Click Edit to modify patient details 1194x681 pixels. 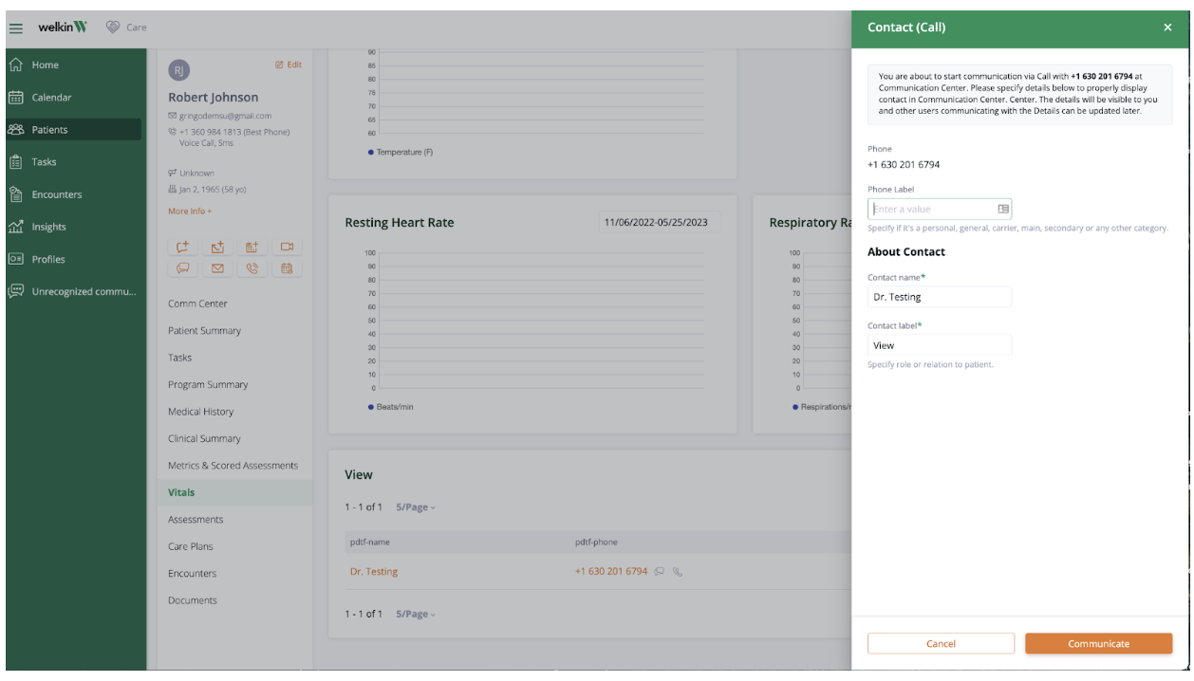289,64
